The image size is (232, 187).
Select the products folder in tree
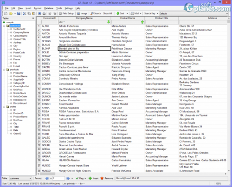coord(14,70)
